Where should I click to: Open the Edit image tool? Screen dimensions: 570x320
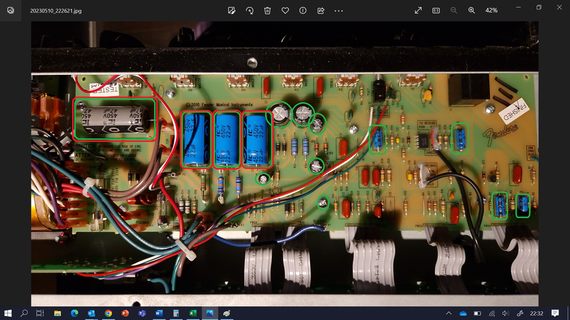pyautogui.click(x=231, y=10)
